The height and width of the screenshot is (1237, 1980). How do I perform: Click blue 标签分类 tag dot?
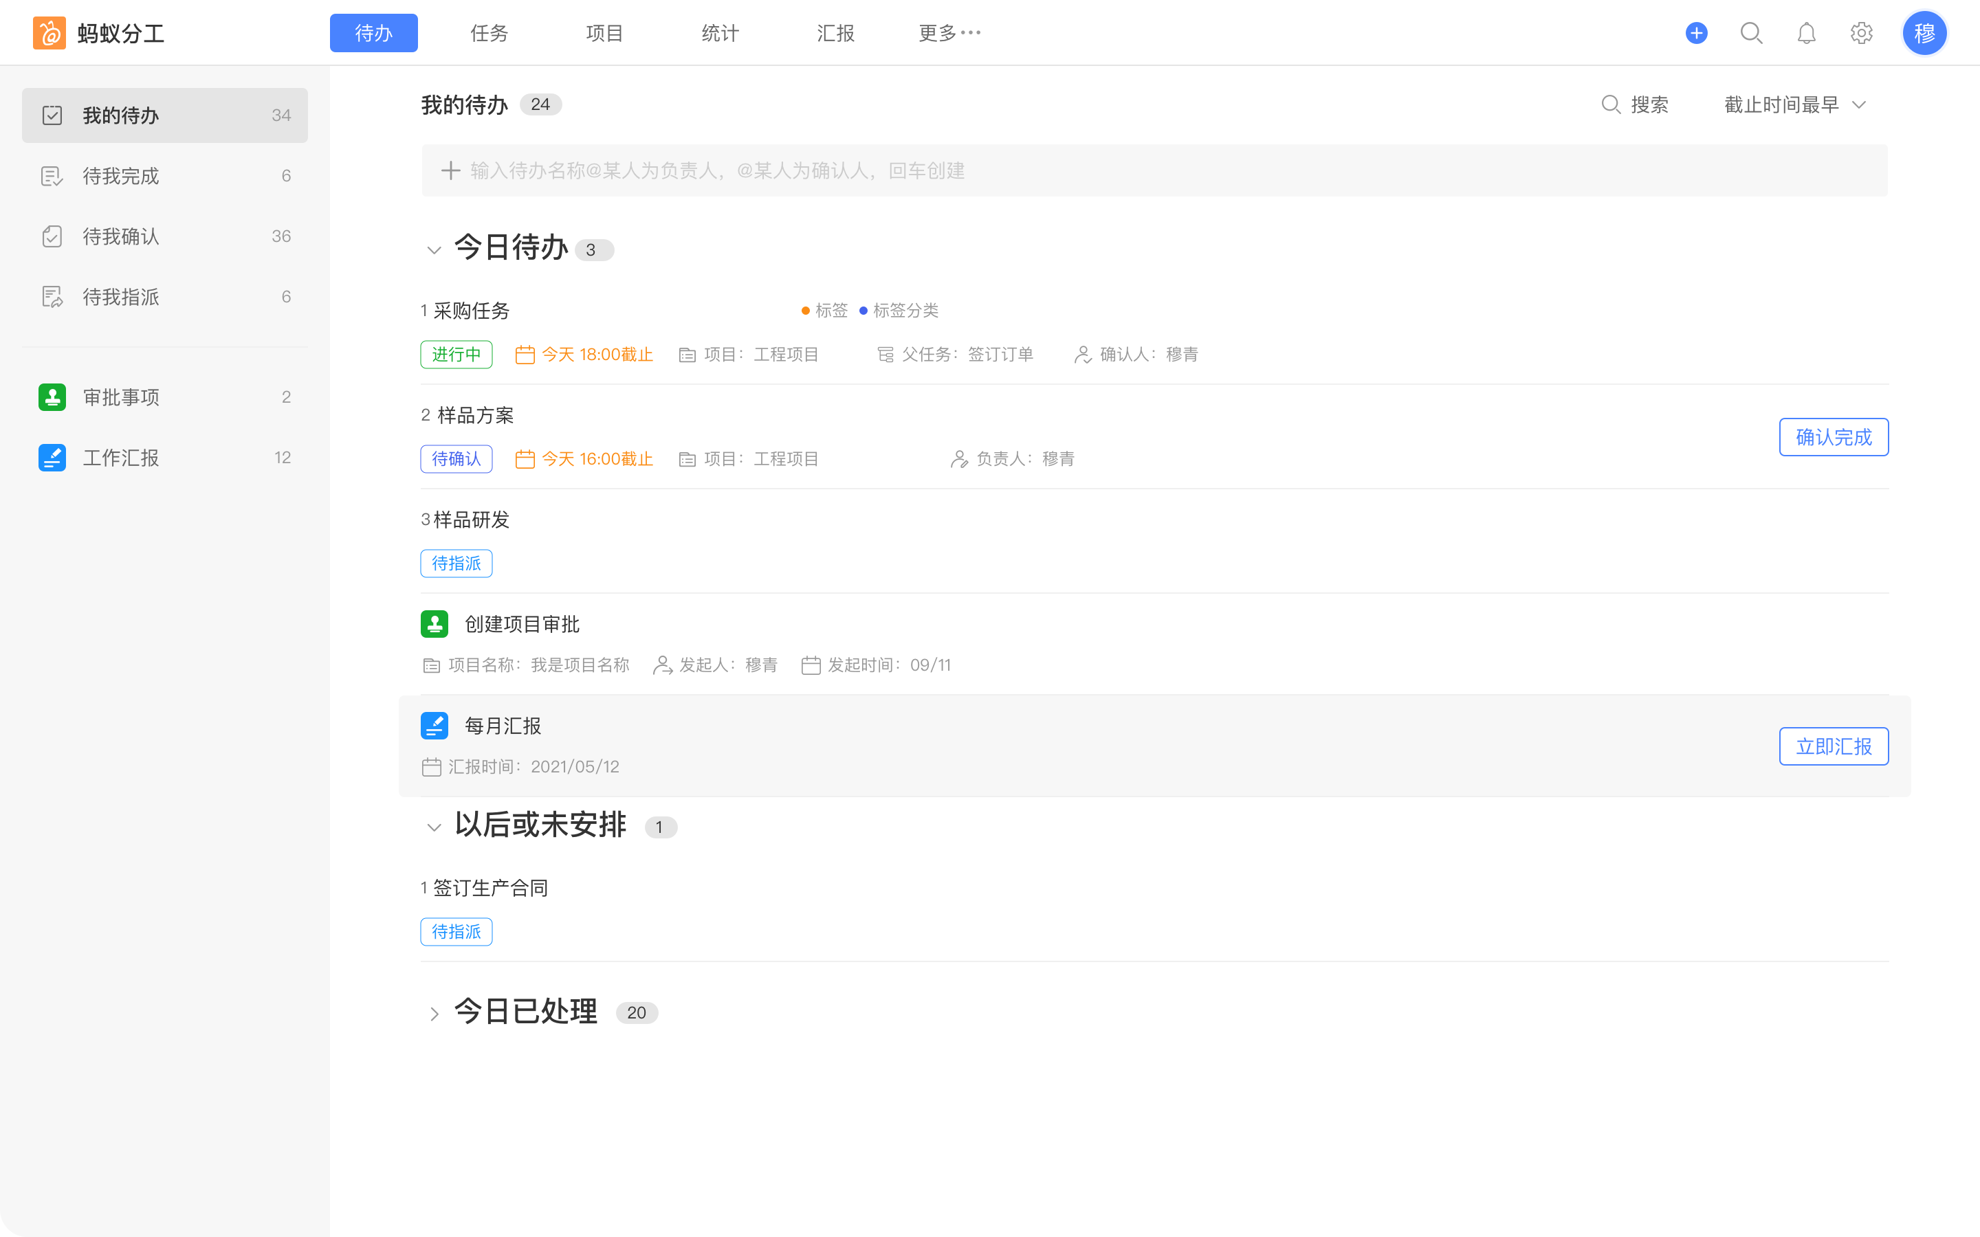863,311
